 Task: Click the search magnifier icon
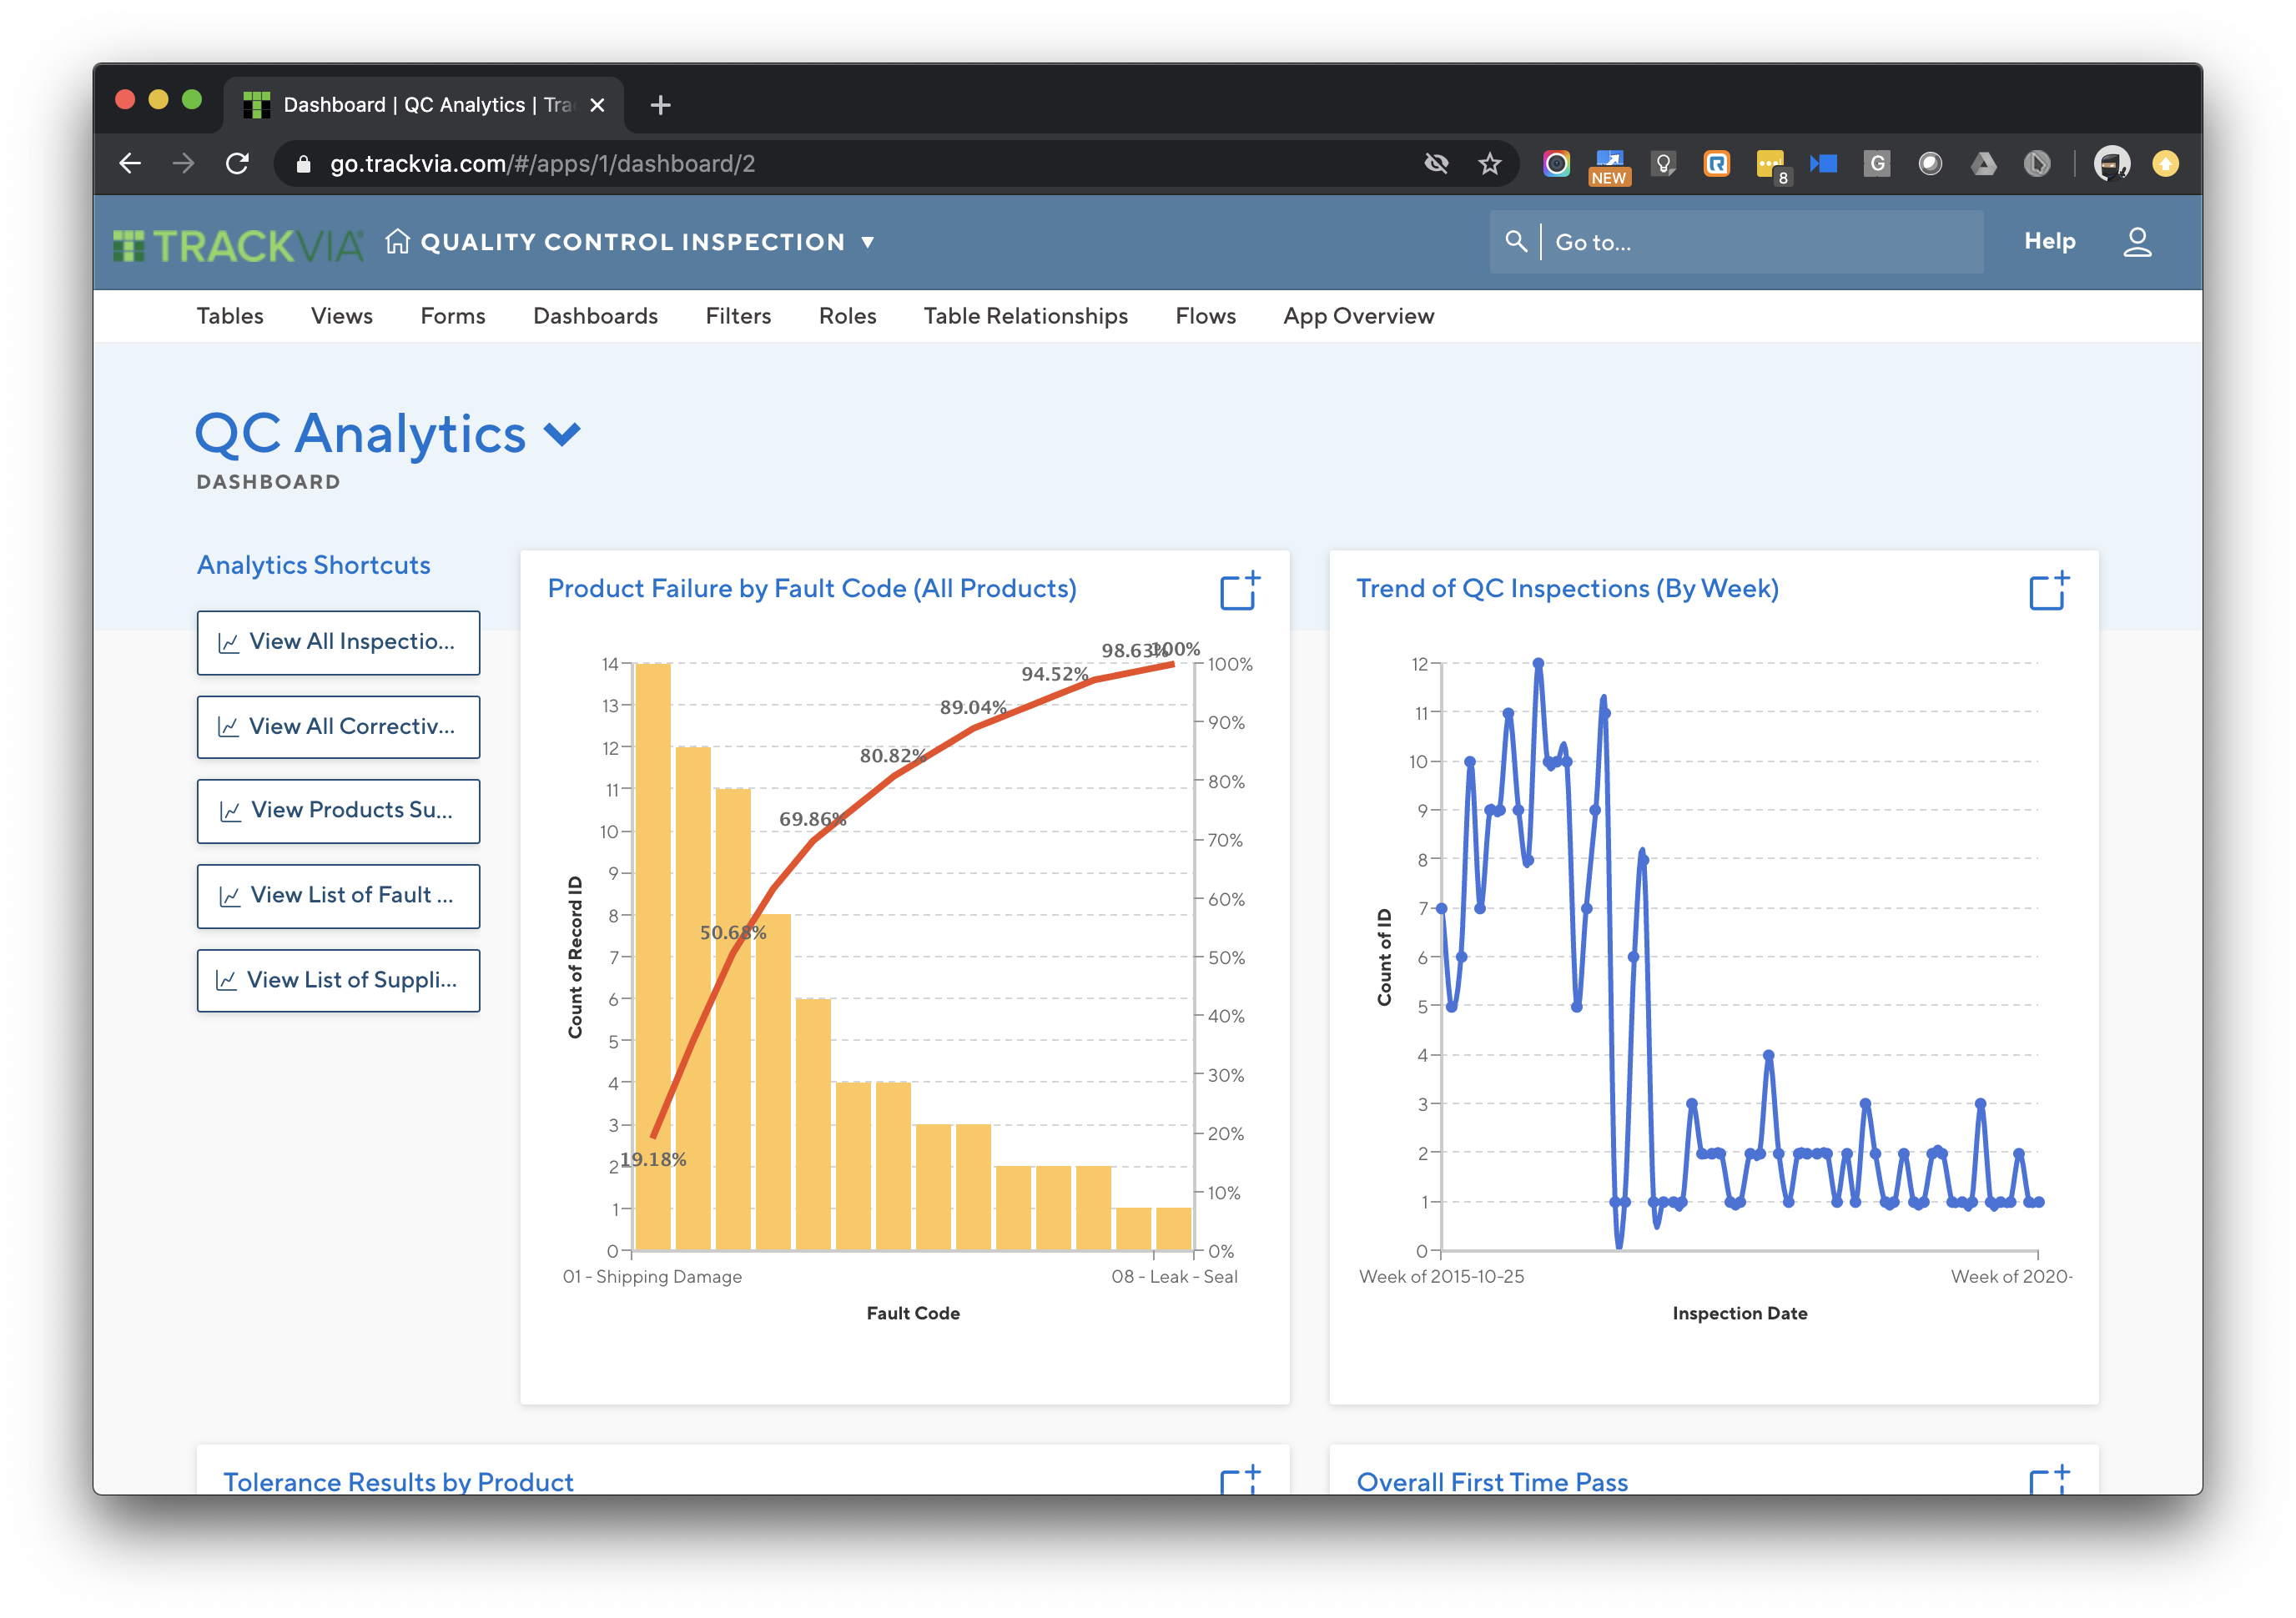click(1515, 242)
